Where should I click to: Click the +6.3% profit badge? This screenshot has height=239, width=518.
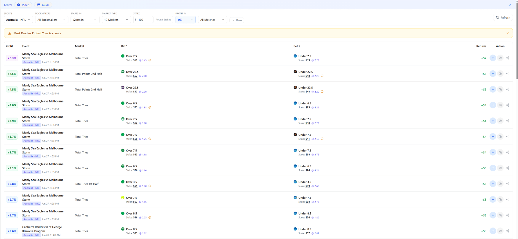click(x=12, y=58)
